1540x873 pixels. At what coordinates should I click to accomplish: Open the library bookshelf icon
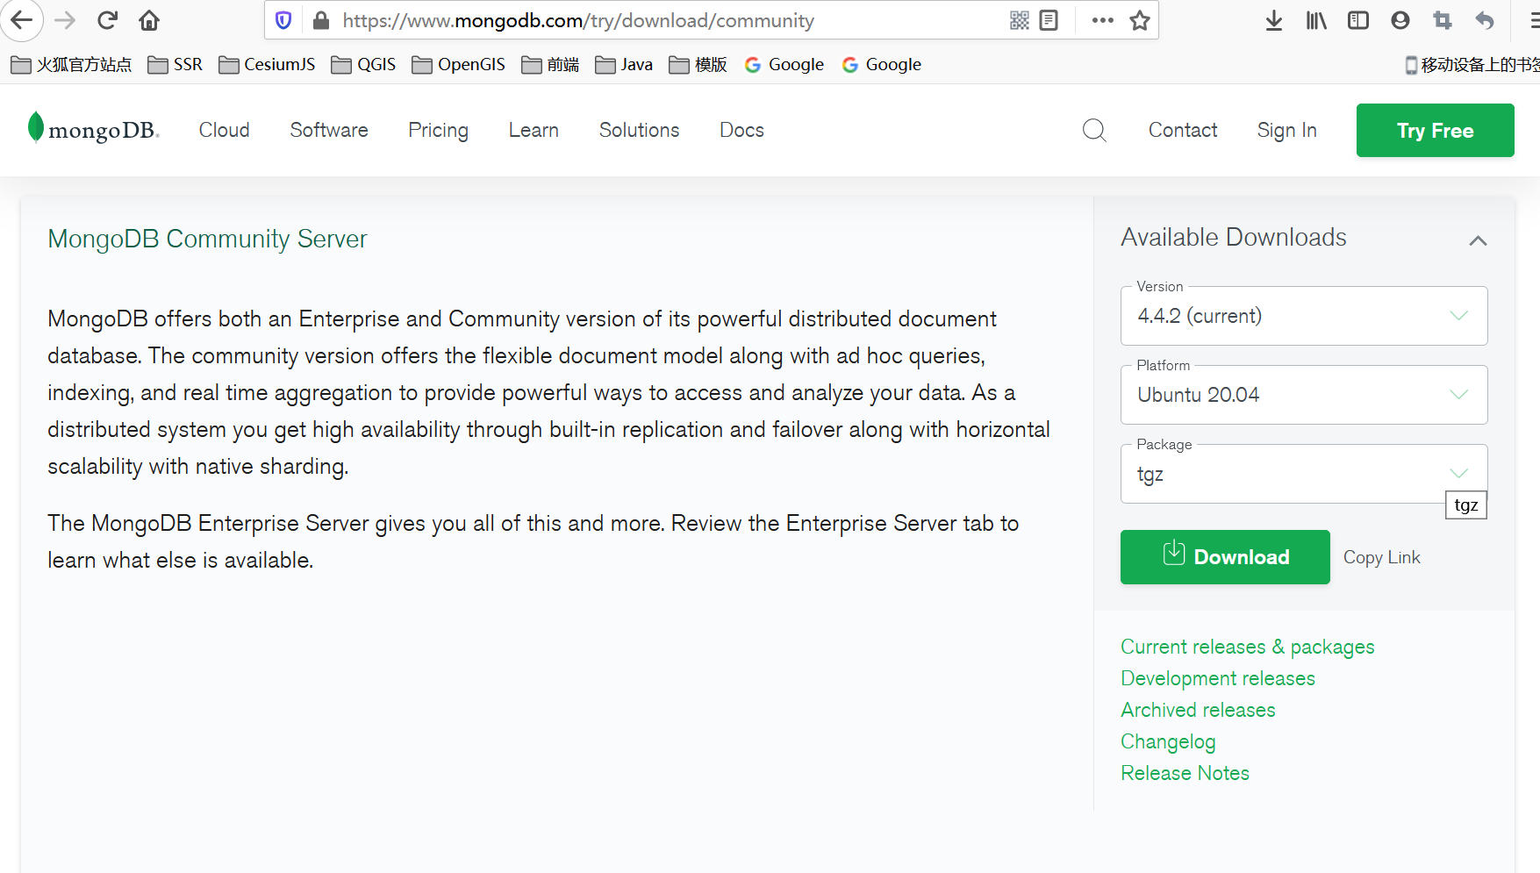point(1316,20)
